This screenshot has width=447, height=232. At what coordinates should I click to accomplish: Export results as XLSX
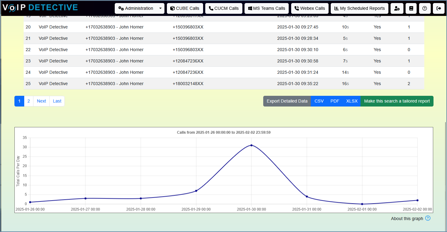352,101
